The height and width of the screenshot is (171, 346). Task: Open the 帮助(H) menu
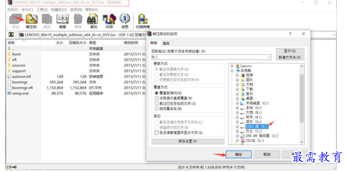[x=91, y=10]
